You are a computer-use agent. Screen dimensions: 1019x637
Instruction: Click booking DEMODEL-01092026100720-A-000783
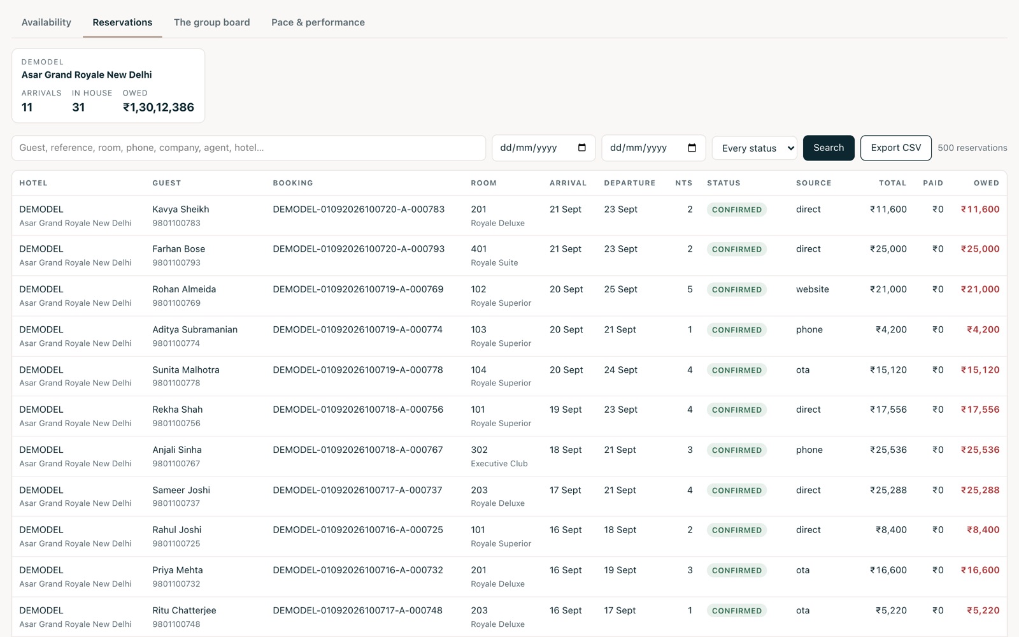pos(359,210)
